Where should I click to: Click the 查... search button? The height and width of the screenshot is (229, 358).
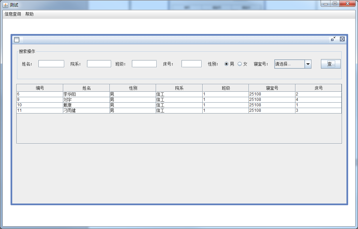(330, 64)
